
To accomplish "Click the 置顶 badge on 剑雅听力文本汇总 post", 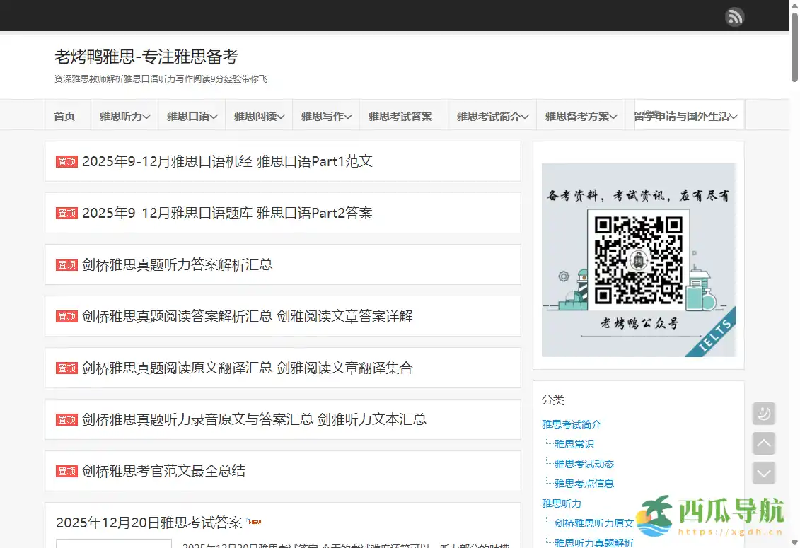I will point(66,419).
